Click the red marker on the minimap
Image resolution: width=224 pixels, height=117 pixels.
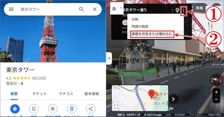(x=151, y=94)
